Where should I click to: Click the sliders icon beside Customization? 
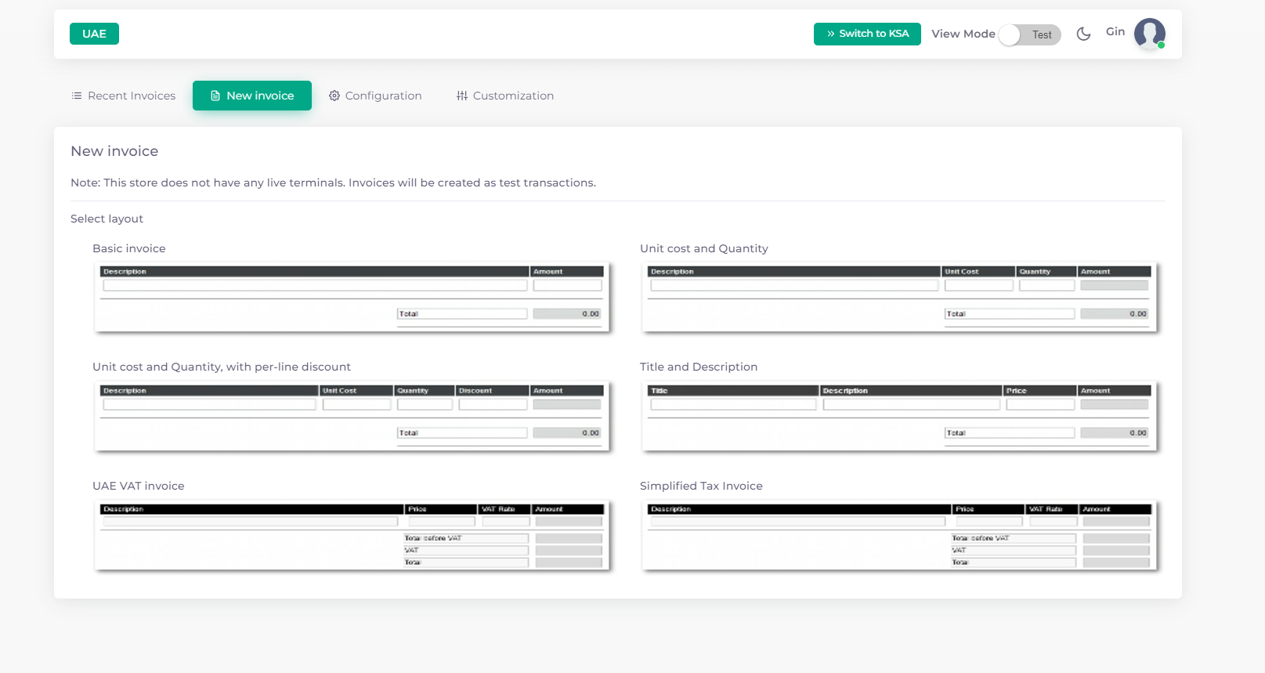[x=462, y=96]
